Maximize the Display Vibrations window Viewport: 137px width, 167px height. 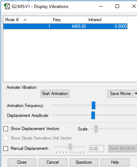(x=117, y=6)
